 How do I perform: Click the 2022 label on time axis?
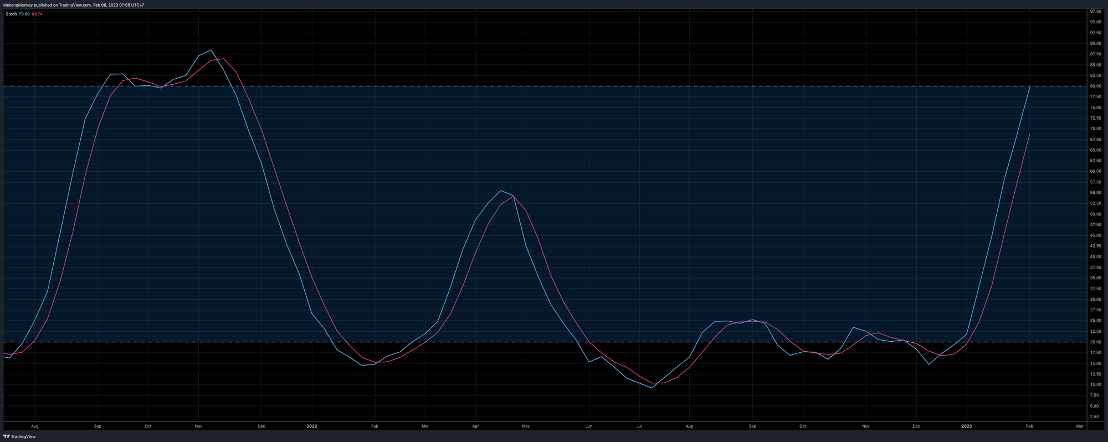[312, 426]
